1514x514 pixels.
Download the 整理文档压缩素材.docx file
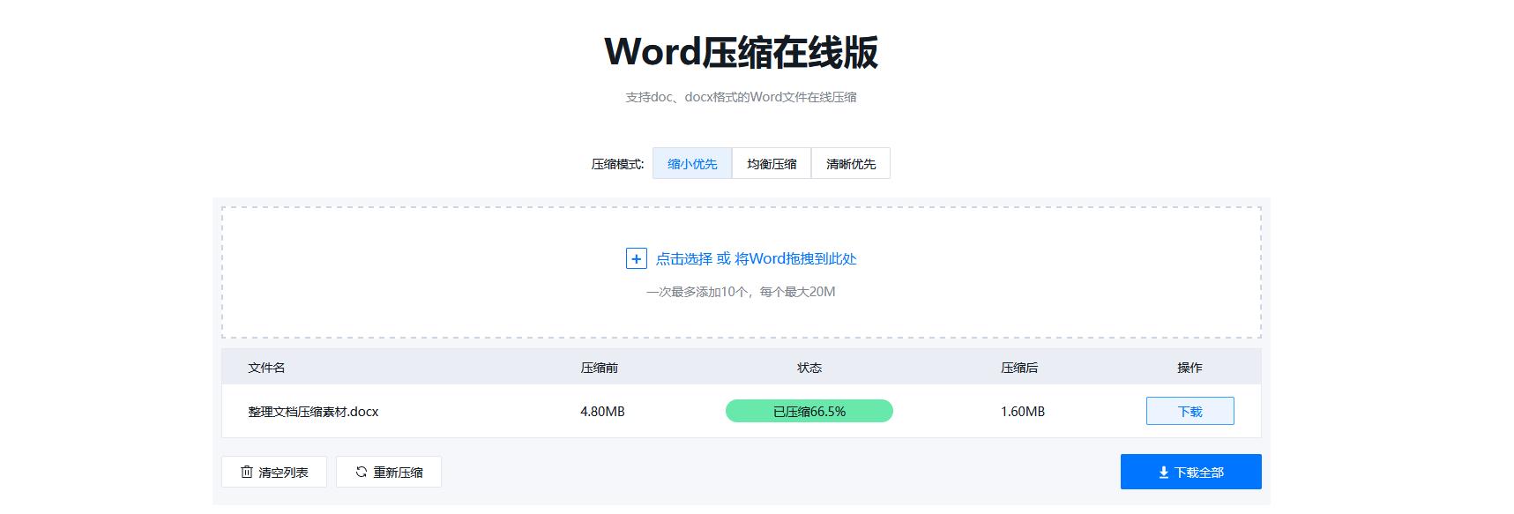1190,411
